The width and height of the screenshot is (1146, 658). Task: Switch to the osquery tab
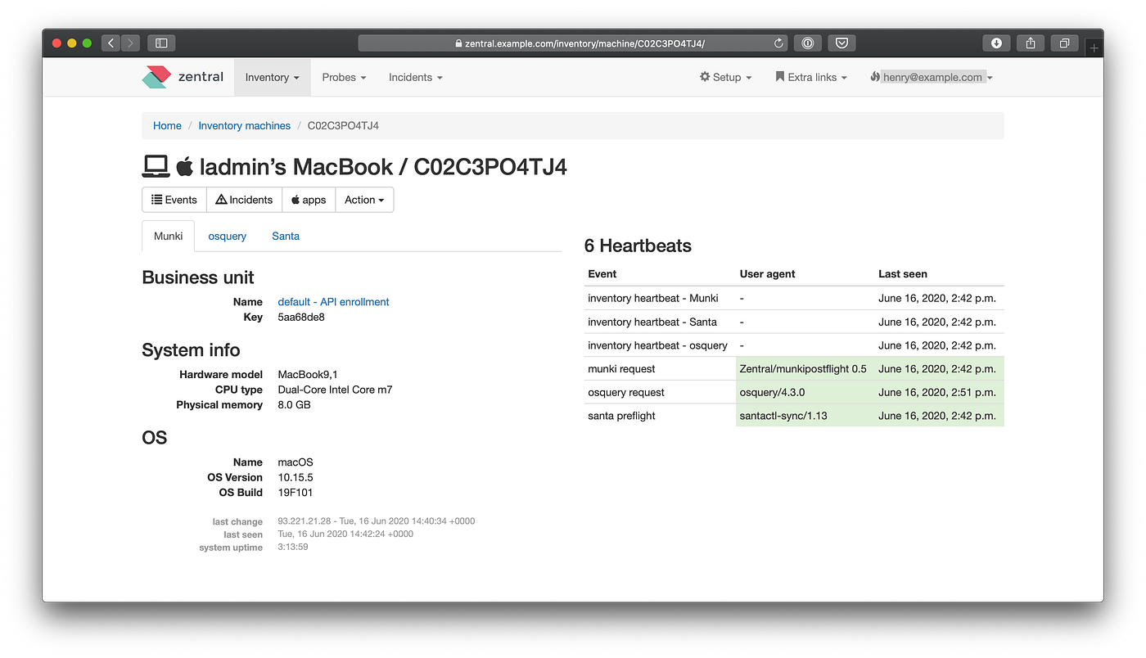pos(227,236)
